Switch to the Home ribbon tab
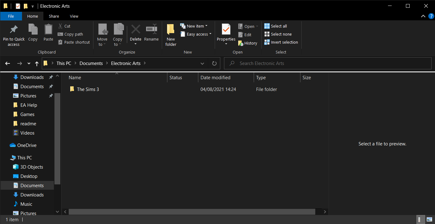435x224 pixels. 32,16
